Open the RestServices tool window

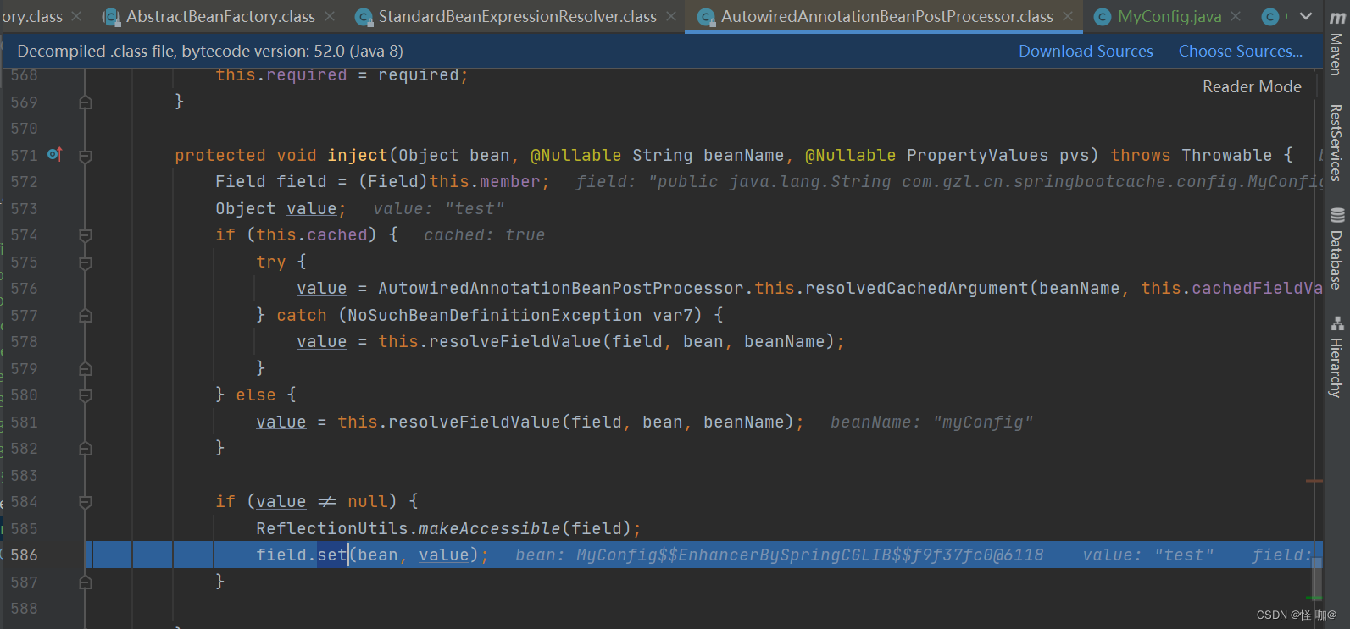(x=1337, y=142)
